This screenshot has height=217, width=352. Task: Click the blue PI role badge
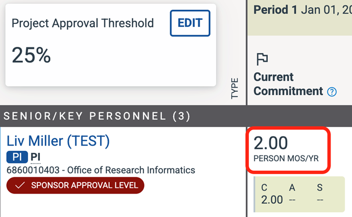click(17, 157)
